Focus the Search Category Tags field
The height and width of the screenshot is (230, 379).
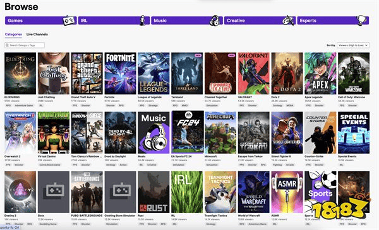pos(25,45)
